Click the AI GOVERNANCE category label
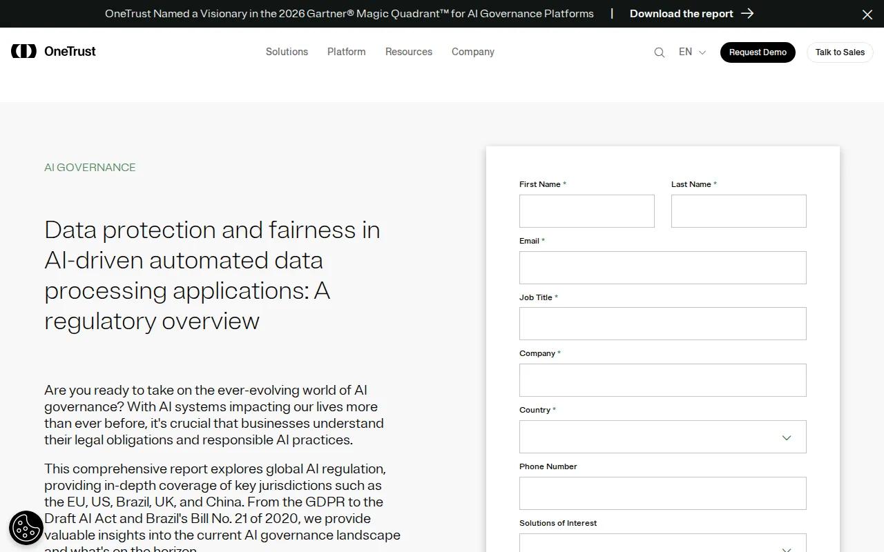The width and height of the screenshot is (884, 552). coord(90,168)
